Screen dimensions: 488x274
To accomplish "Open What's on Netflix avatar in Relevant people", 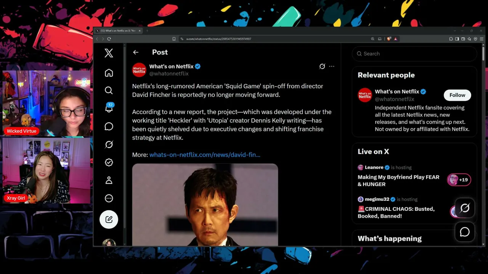I will pos(365,95).
